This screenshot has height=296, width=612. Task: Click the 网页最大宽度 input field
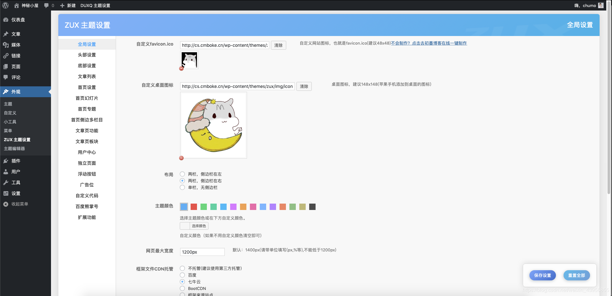tap(202, 252)
